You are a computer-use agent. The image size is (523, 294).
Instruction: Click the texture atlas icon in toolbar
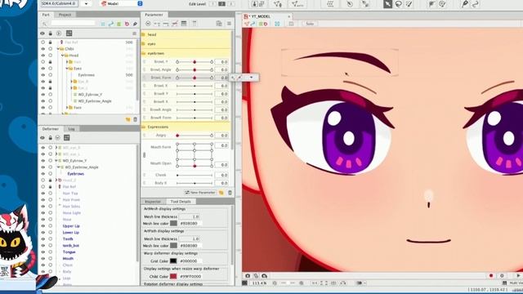[258, 4]
